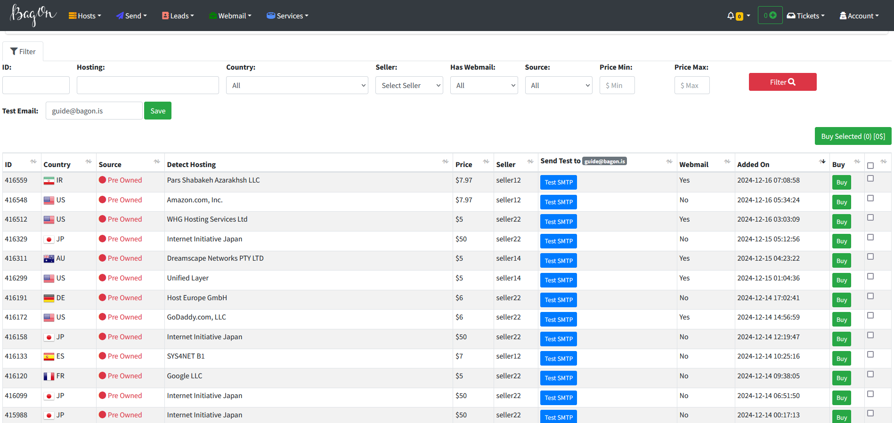894x423 pixels.
Task: Expand the Webmail navigation menu
Action: [x=230, y=16]
